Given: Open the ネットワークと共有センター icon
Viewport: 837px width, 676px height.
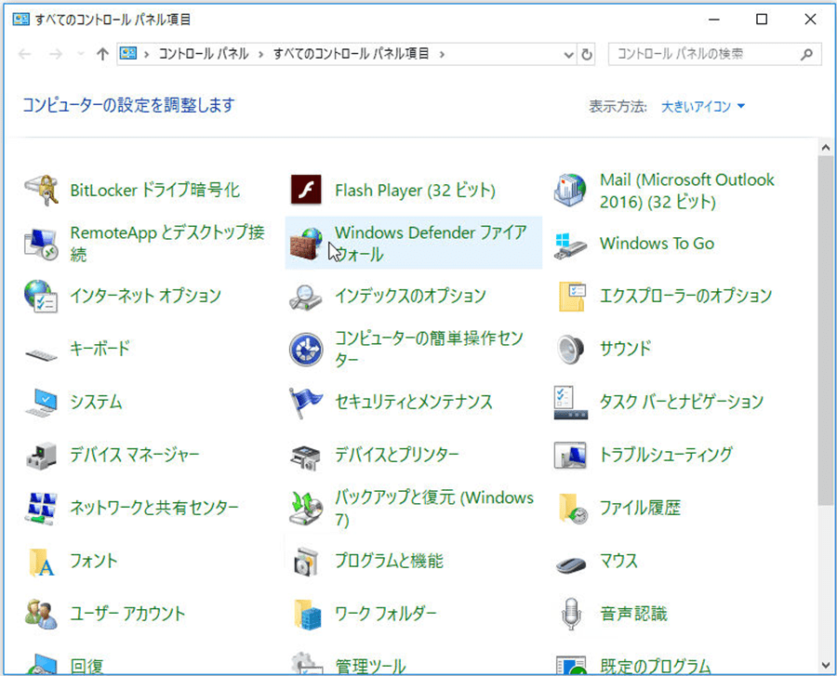Looking at the screenshot, I should 41,508.
